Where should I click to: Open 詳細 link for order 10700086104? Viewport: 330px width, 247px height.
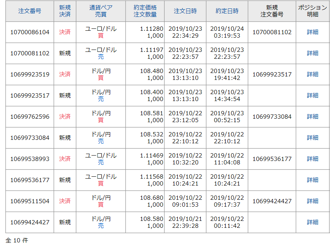[x=312, y=32]
